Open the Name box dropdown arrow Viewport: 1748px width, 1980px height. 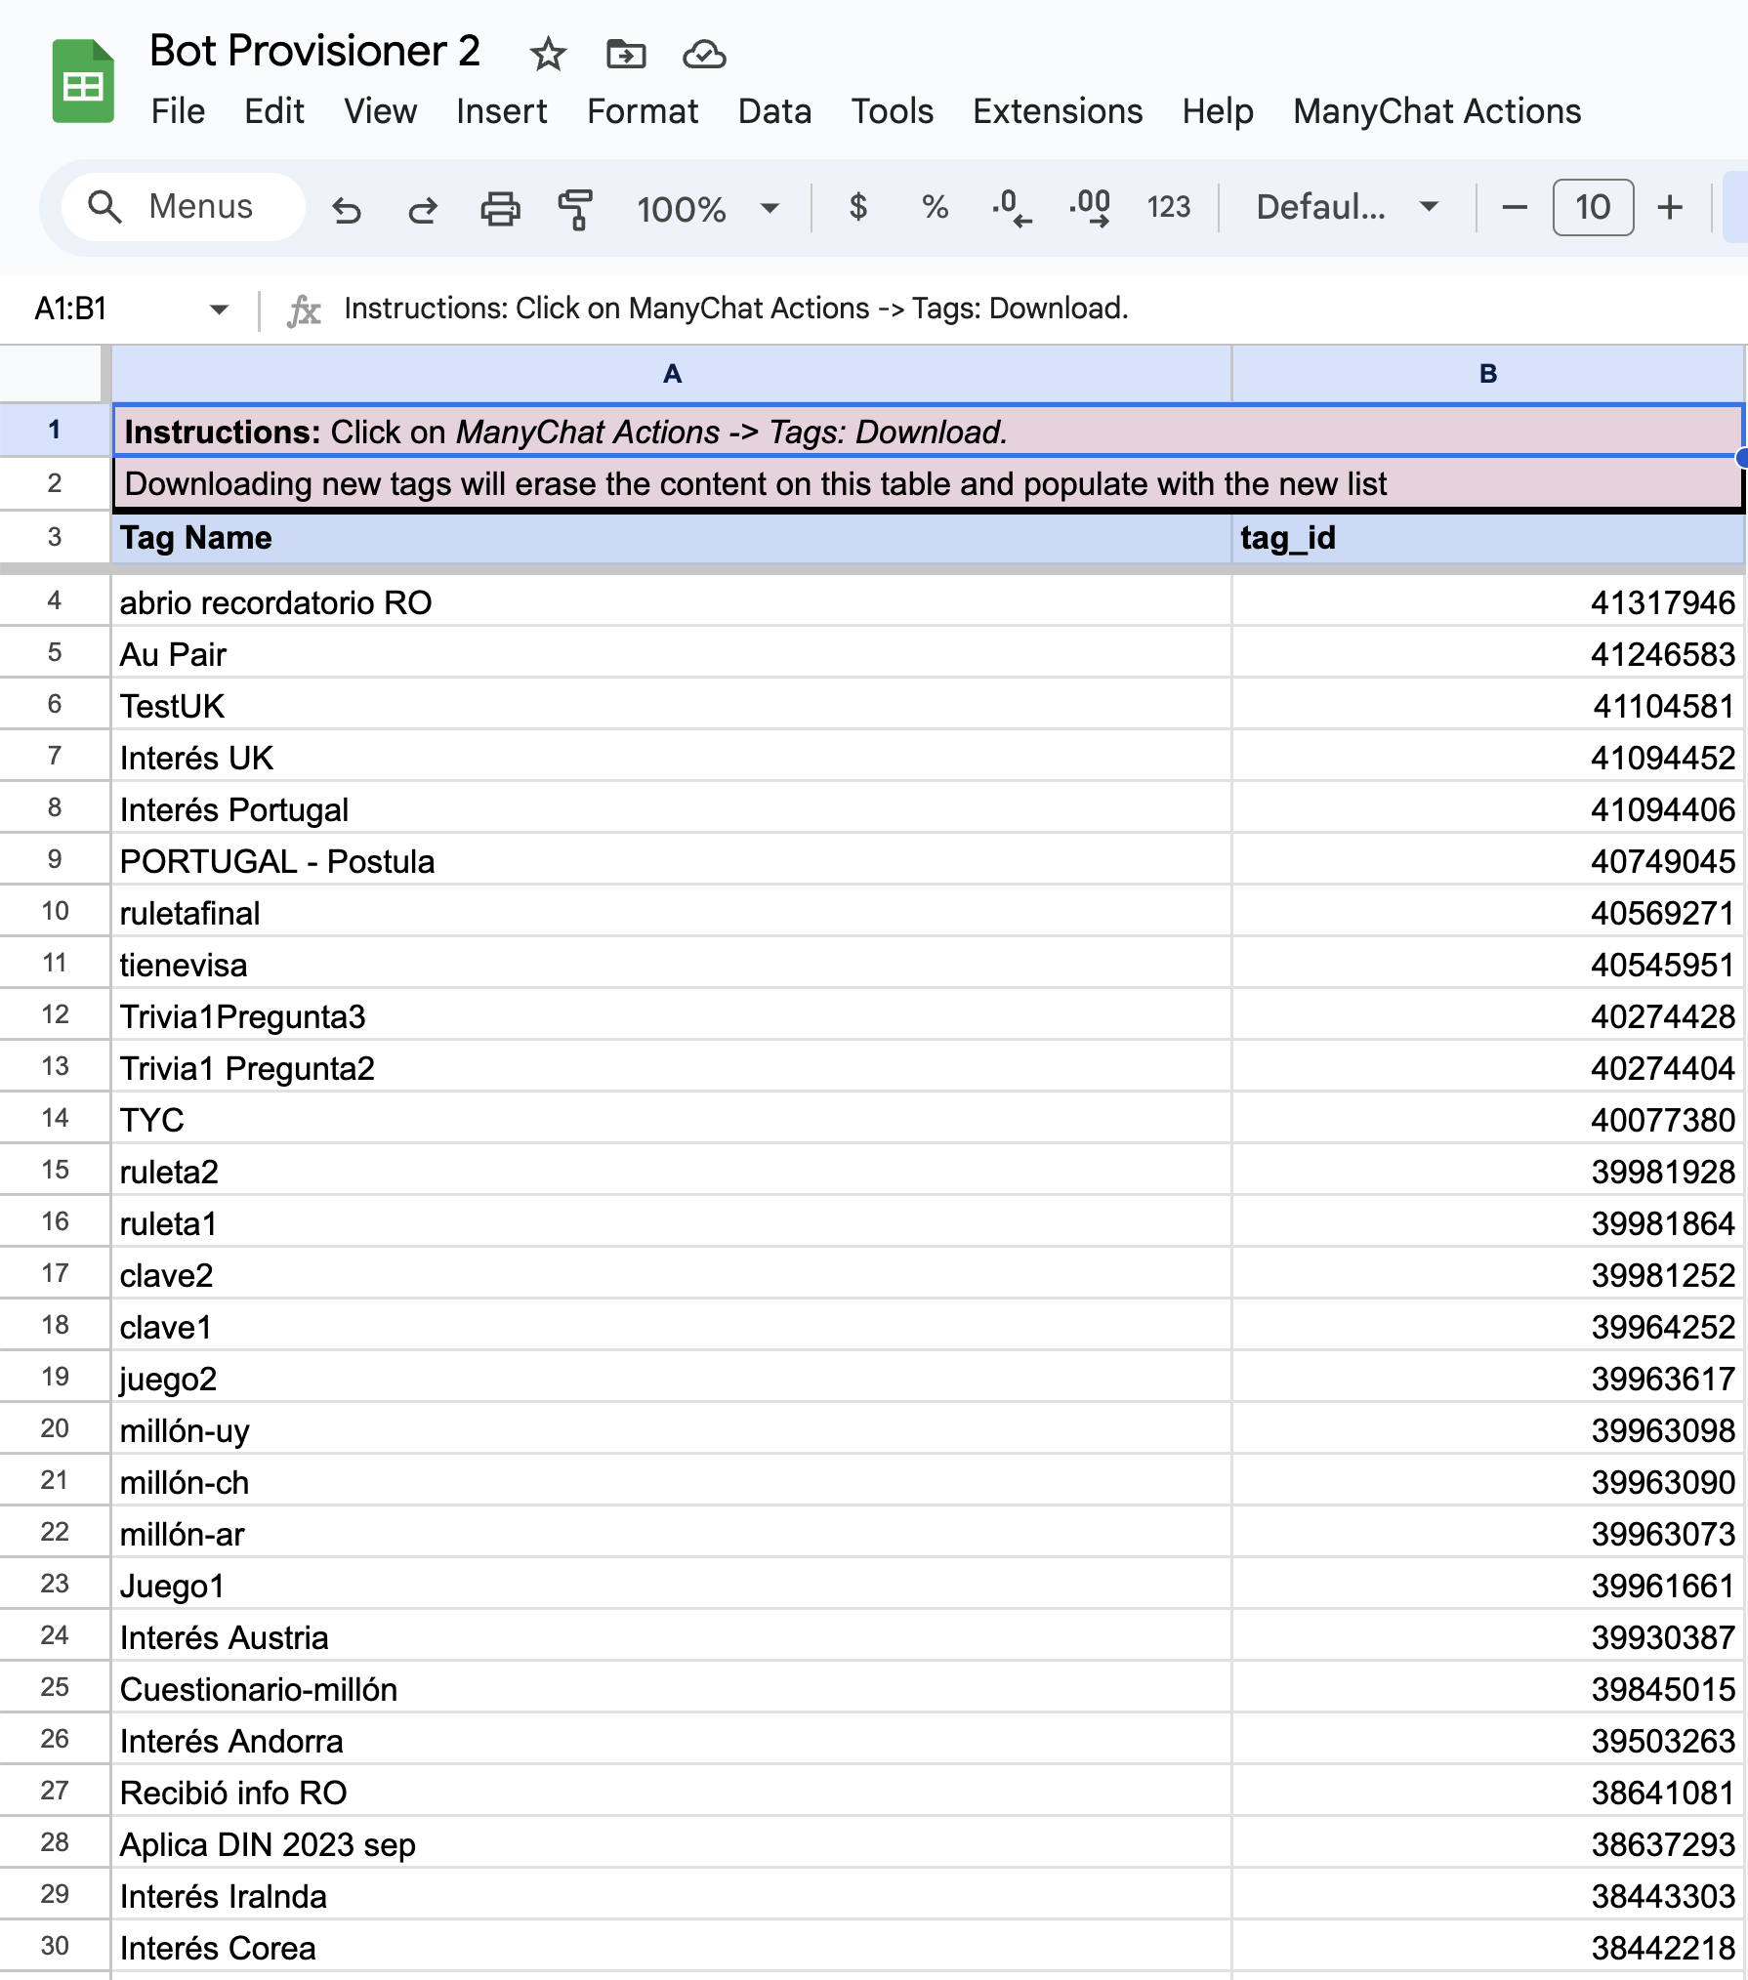pos(219,309)
